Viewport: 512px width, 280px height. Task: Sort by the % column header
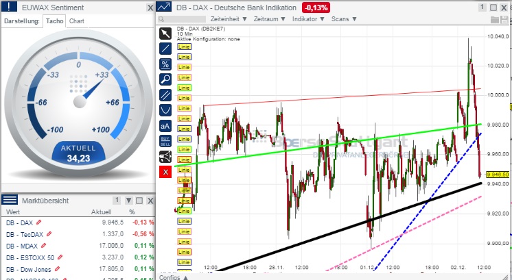coord(132,212)
